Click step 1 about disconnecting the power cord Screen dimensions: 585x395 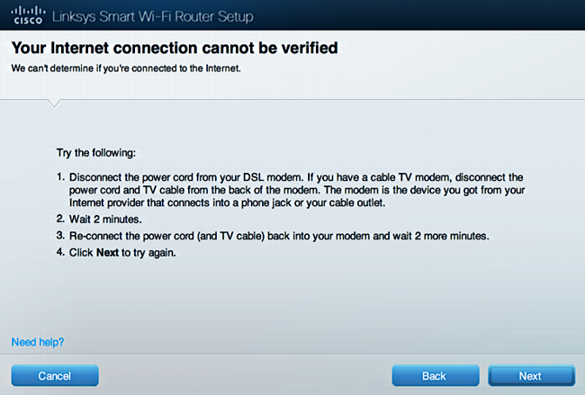297,190
